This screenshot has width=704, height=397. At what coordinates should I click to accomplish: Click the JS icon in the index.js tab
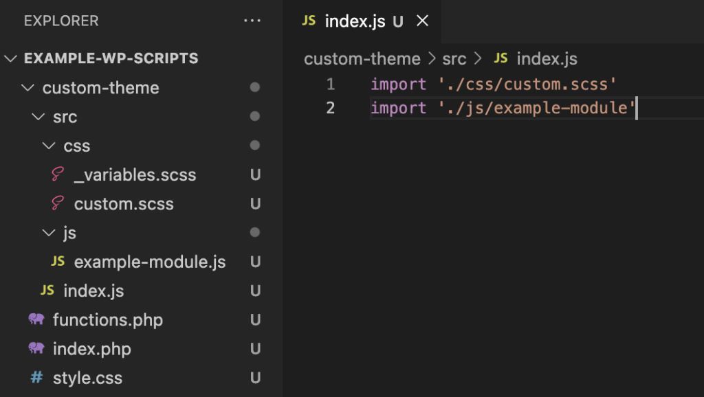309,20
